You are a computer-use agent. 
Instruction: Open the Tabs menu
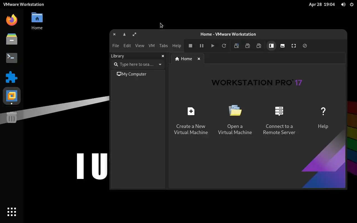click(x=163, y=46)
